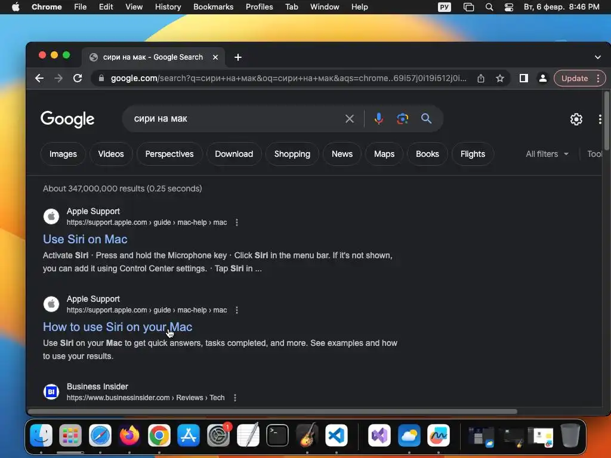Open TextEdit from the Dock

click(248, 435)
